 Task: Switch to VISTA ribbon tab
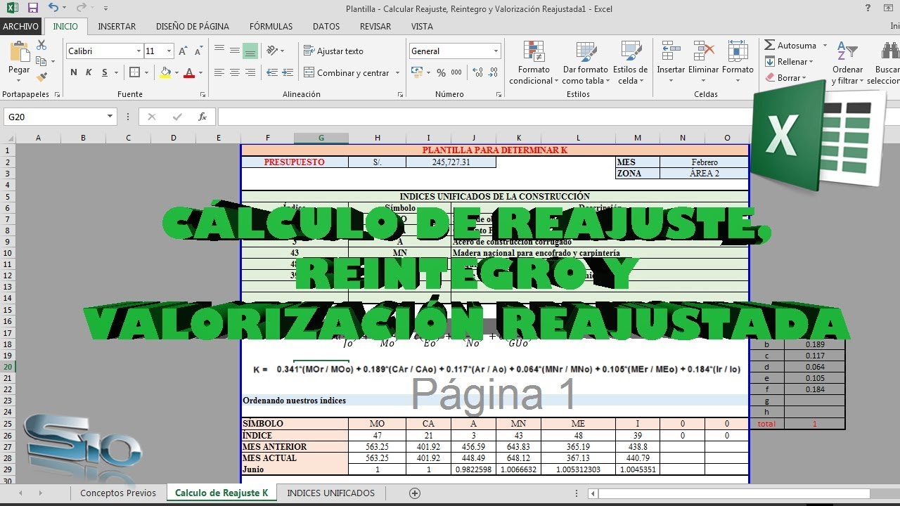(x=422, y=26)
